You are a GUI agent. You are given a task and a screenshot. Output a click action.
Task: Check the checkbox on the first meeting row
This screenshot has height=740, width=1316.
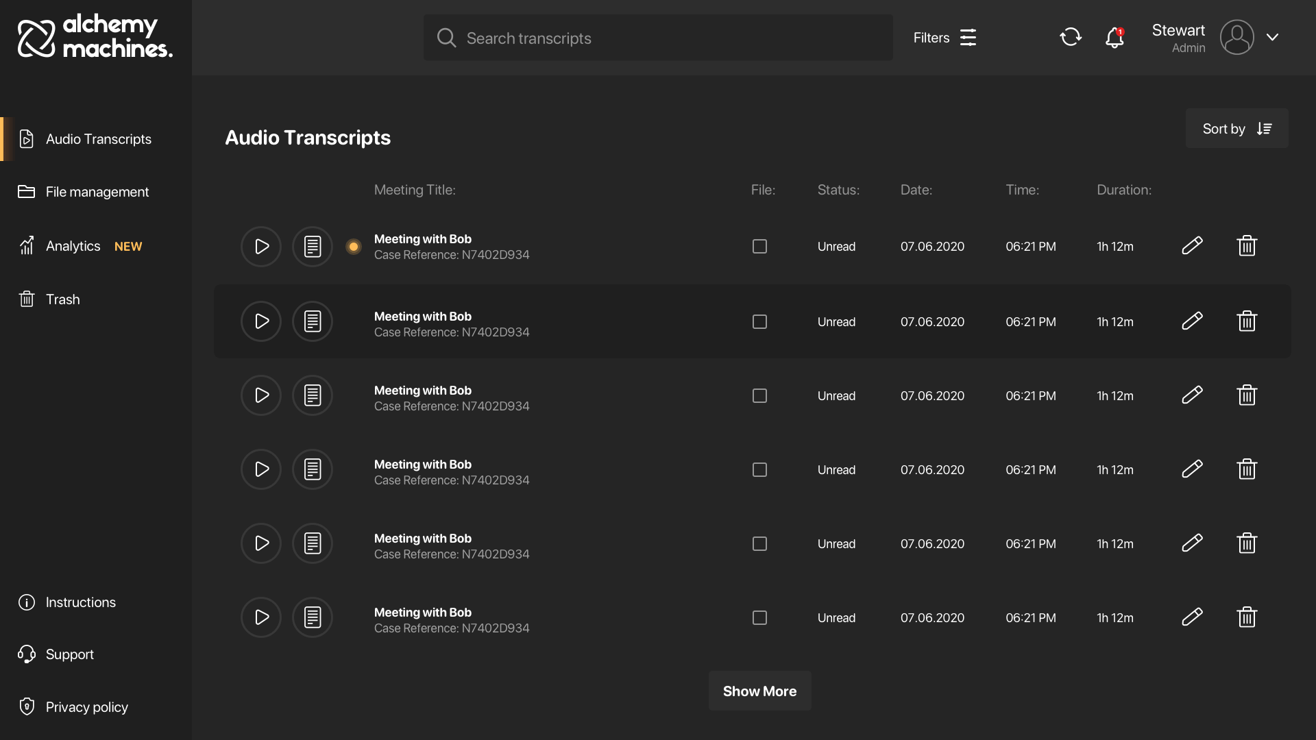[759, 246]
